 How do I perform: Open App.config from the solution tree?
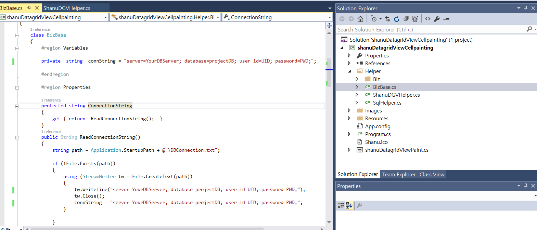pos(378,126)
